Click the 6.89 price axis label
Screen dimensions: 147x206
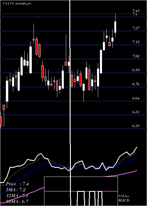click(136, 70)
